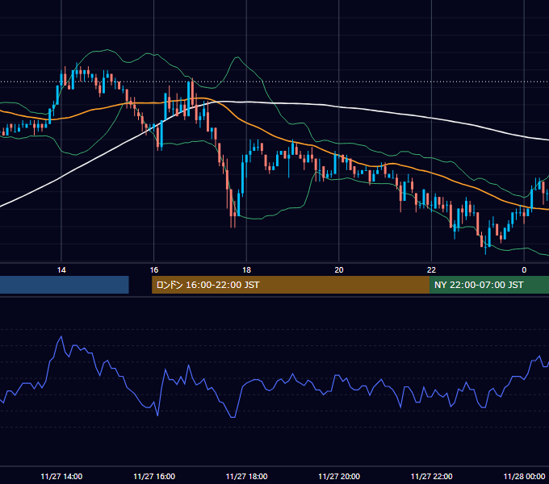Click the 22 hour label on price chart
The image size is (549, 484).
(x=431, y=270)
